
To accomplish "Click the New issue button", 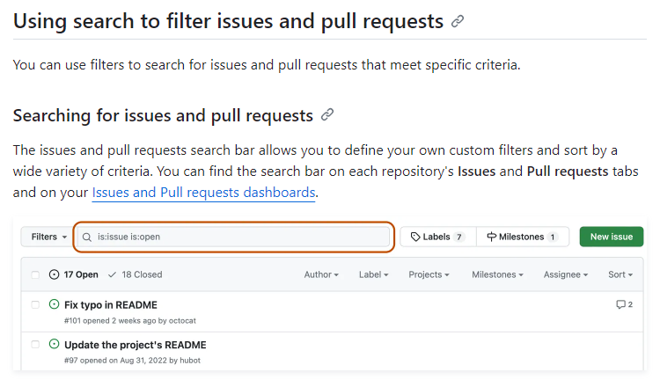I will coord(611,237).
